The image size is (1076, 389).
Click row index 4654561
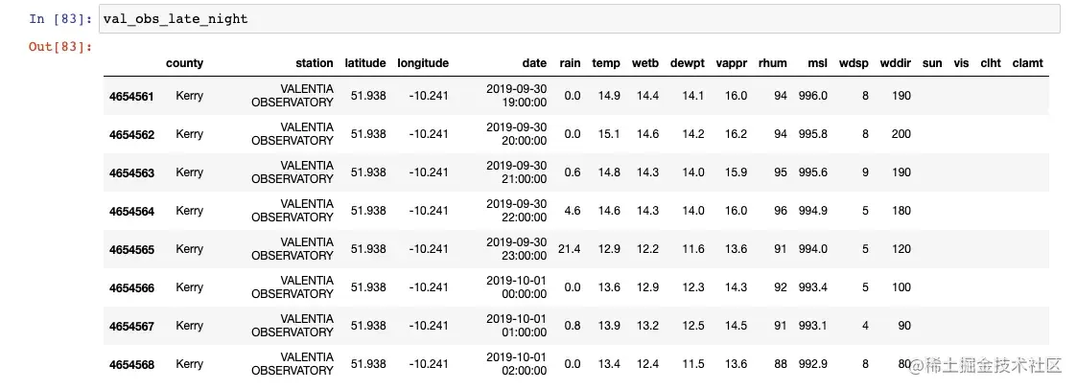click(x=132, y=96)
